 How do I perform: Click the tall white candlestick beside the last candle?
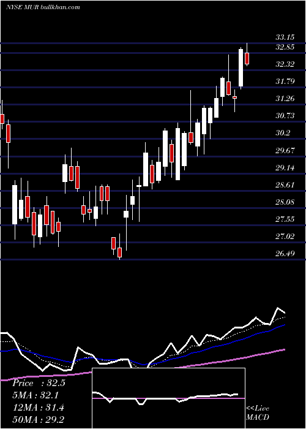(x=241, y=67)
